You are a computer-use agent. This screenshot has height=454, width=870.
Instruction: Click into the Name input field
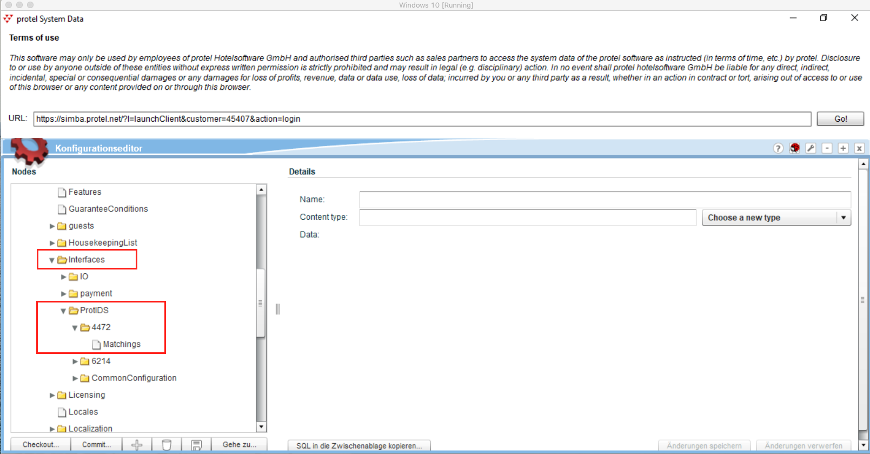click(605, 200)
